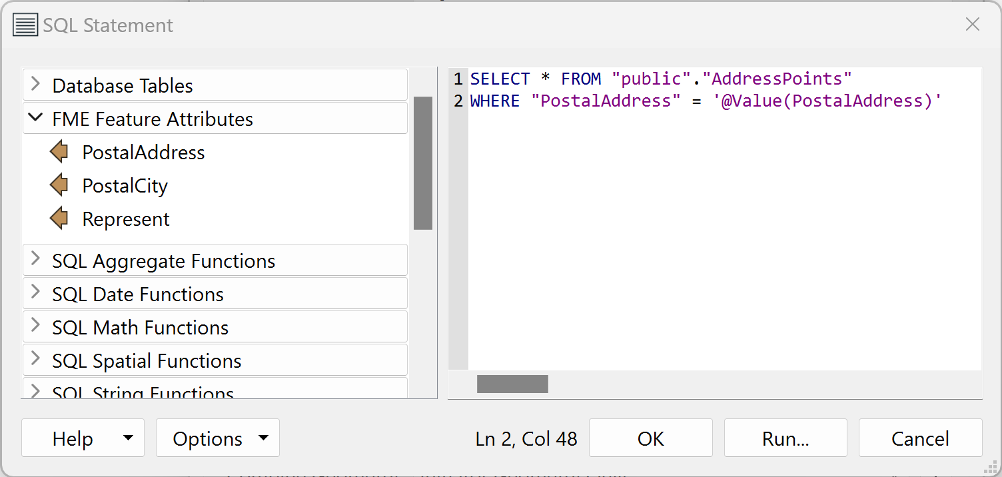Click the PostalCity attribute arrow icon
1002x477 pixels.
point(59,186)
